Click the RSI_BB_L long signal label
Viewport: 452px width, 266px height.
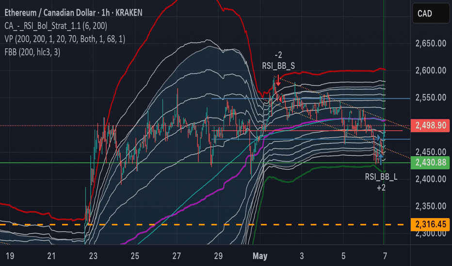381,177
